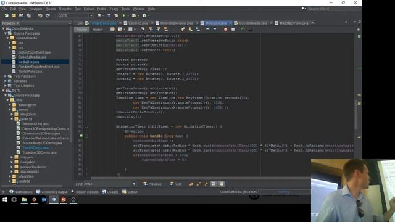
Task: Collapse the OSTE project node
Action: tap(3, 91)
